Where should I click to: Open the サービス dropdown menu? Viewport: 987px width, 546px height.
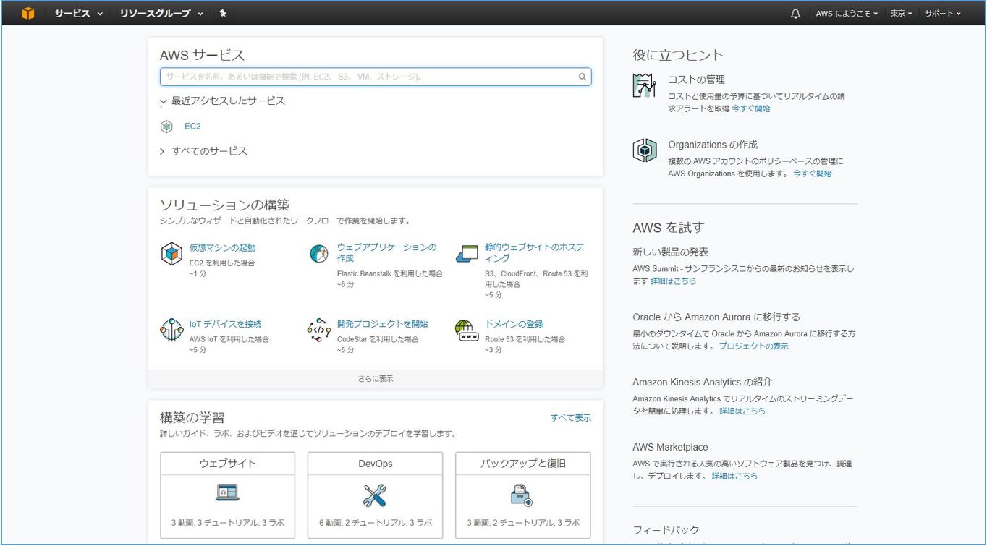[x=78, y=13]
